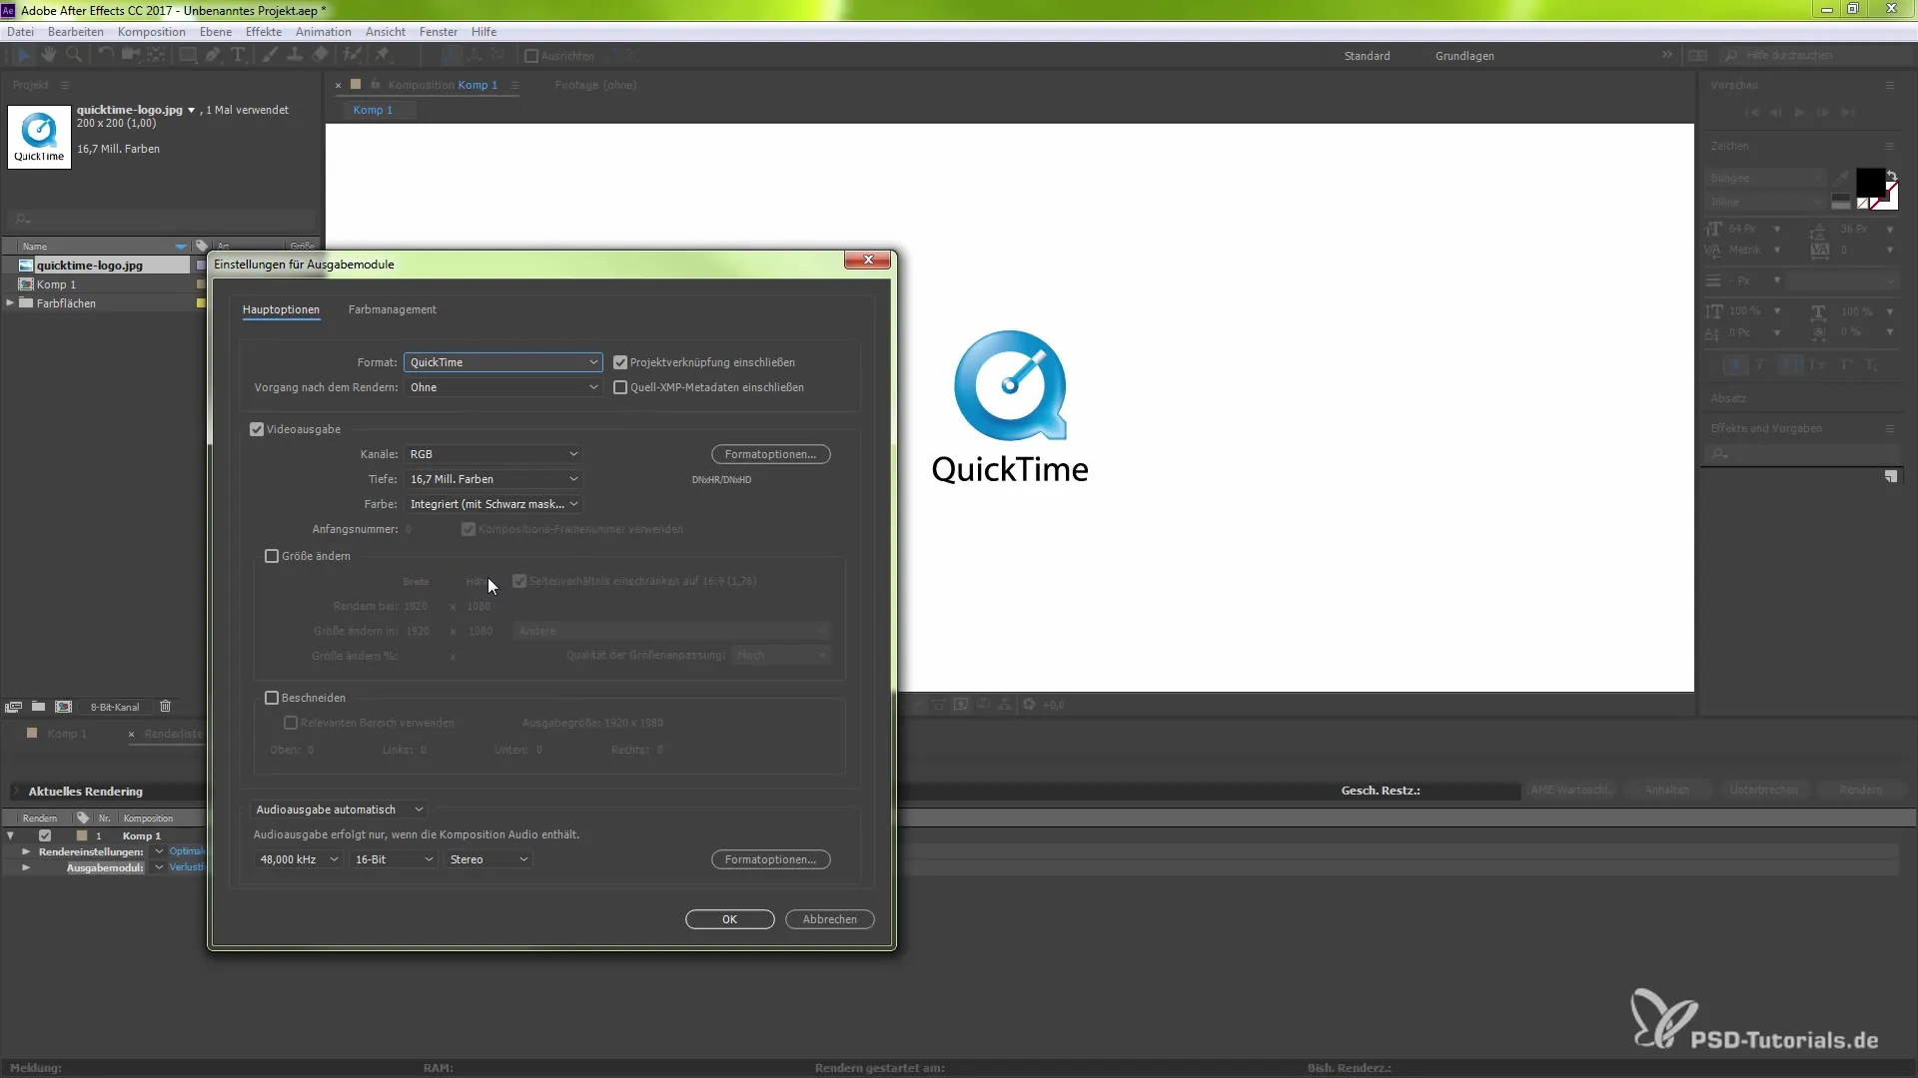Screen dimensions: 1918x1078
Task: Toggle render checkbox for Komp 1 queue item
Action: (x=45, y=835)
